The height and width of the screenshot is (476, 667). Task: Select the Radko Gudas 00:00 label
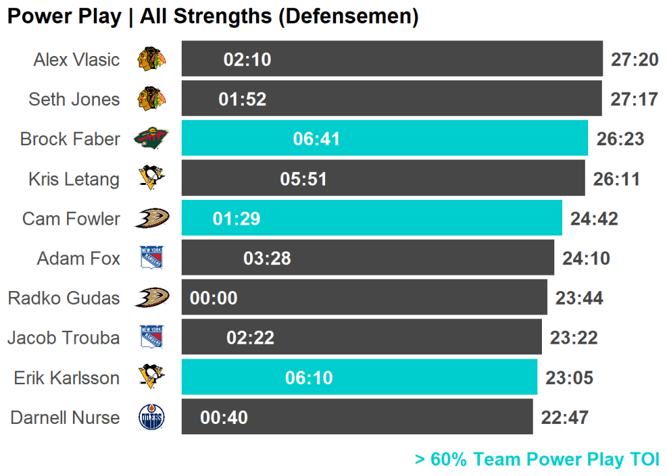point(214,298)
